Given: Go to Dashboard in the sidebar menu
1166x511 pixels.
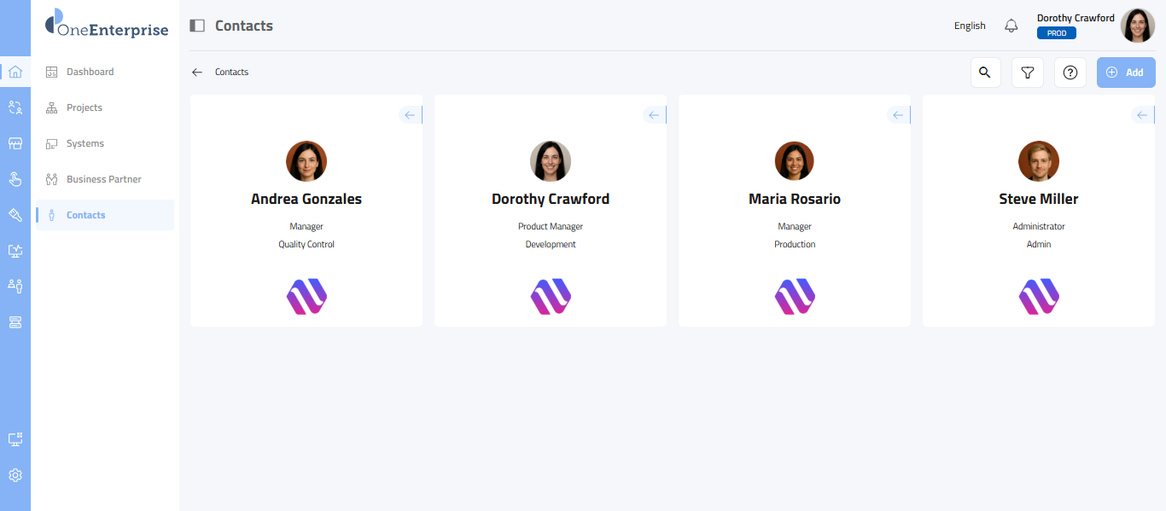Looking at the screenshot, I should point(90,72).
